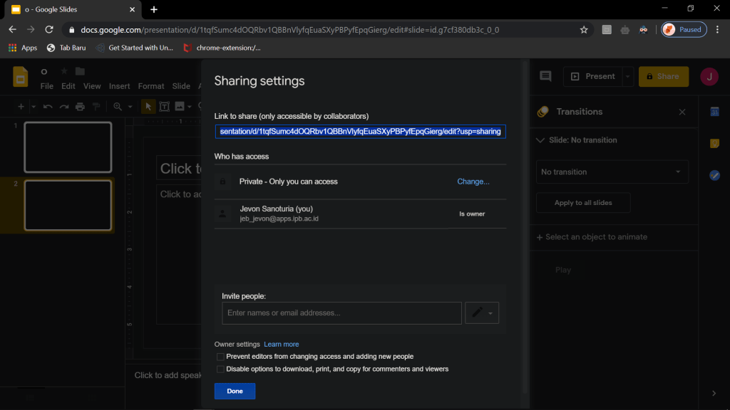Enable Disable options to download, print, copy

coord(220,369)
